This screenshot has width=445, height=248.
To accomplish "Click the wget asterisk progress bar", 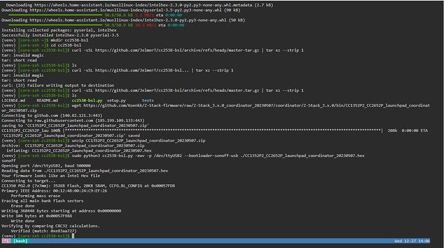I will coord(222,130).
